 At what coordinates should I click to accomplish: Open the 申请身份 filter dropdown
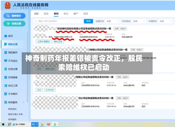tap(165, 21)
